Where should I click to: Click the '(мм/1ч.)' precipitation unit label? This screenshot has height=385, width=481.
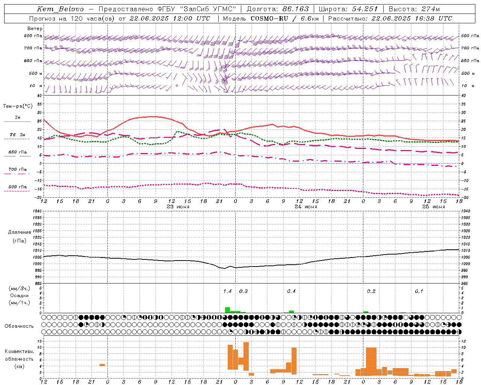pos(20,303)
